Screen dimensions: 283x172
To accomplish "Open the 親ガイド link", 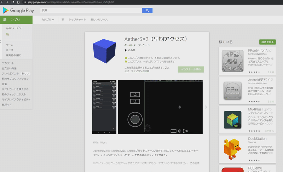I will 7,105.
